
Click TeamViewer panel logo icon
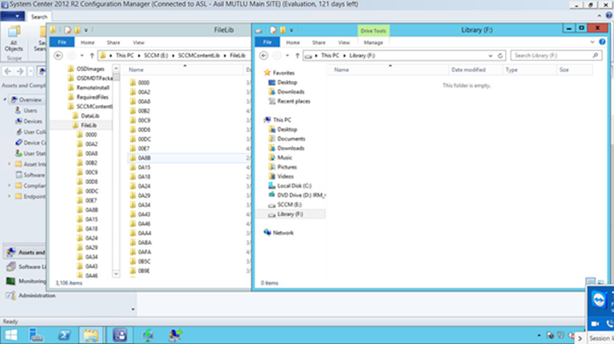[599, 300]
